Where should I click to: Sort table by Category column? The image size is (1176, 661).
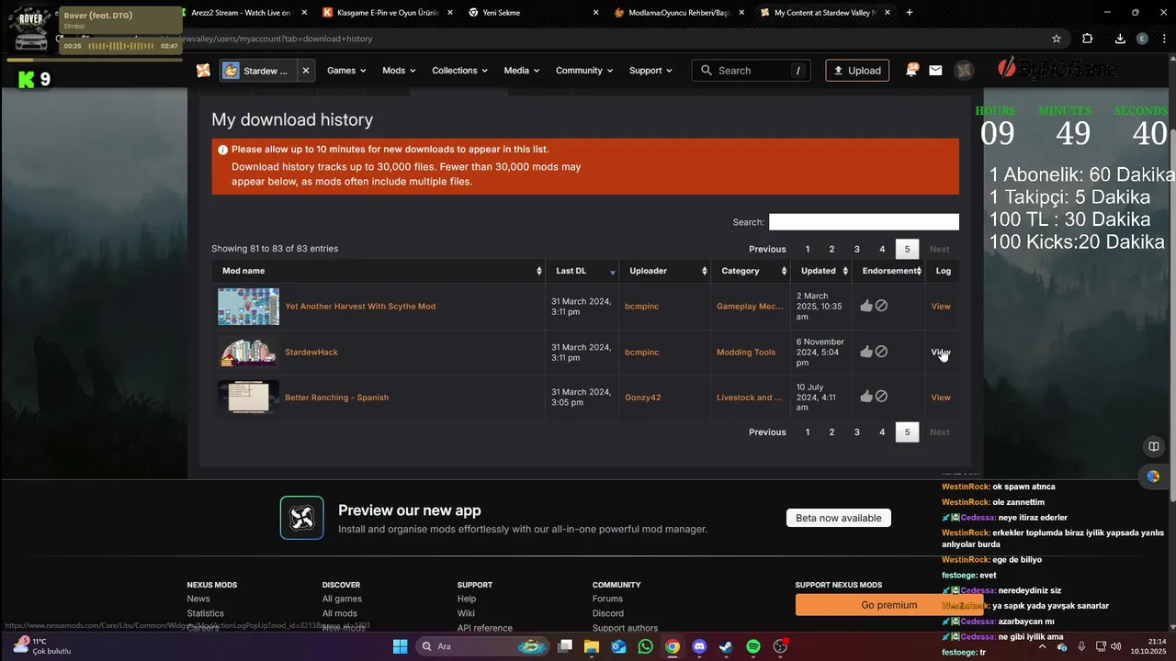[x=751, y=271]
